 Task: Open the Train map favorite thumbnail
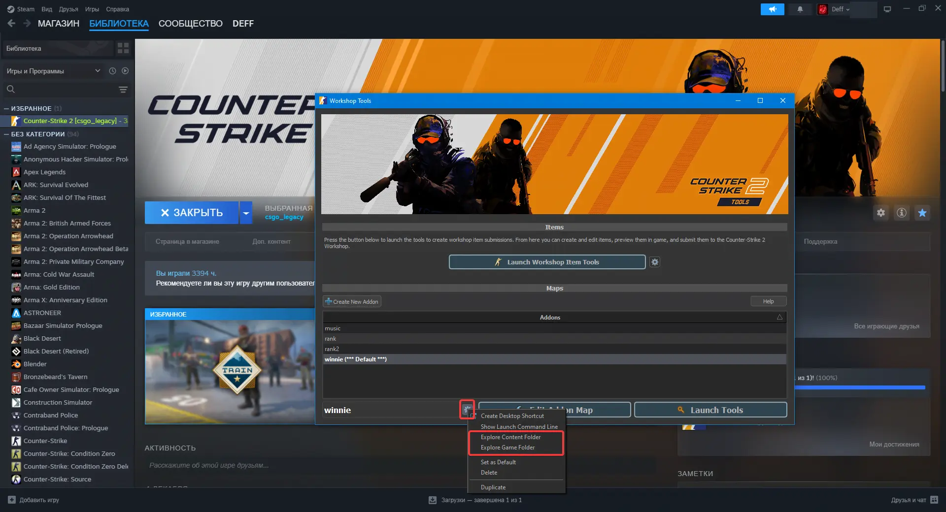click(230, 372)
